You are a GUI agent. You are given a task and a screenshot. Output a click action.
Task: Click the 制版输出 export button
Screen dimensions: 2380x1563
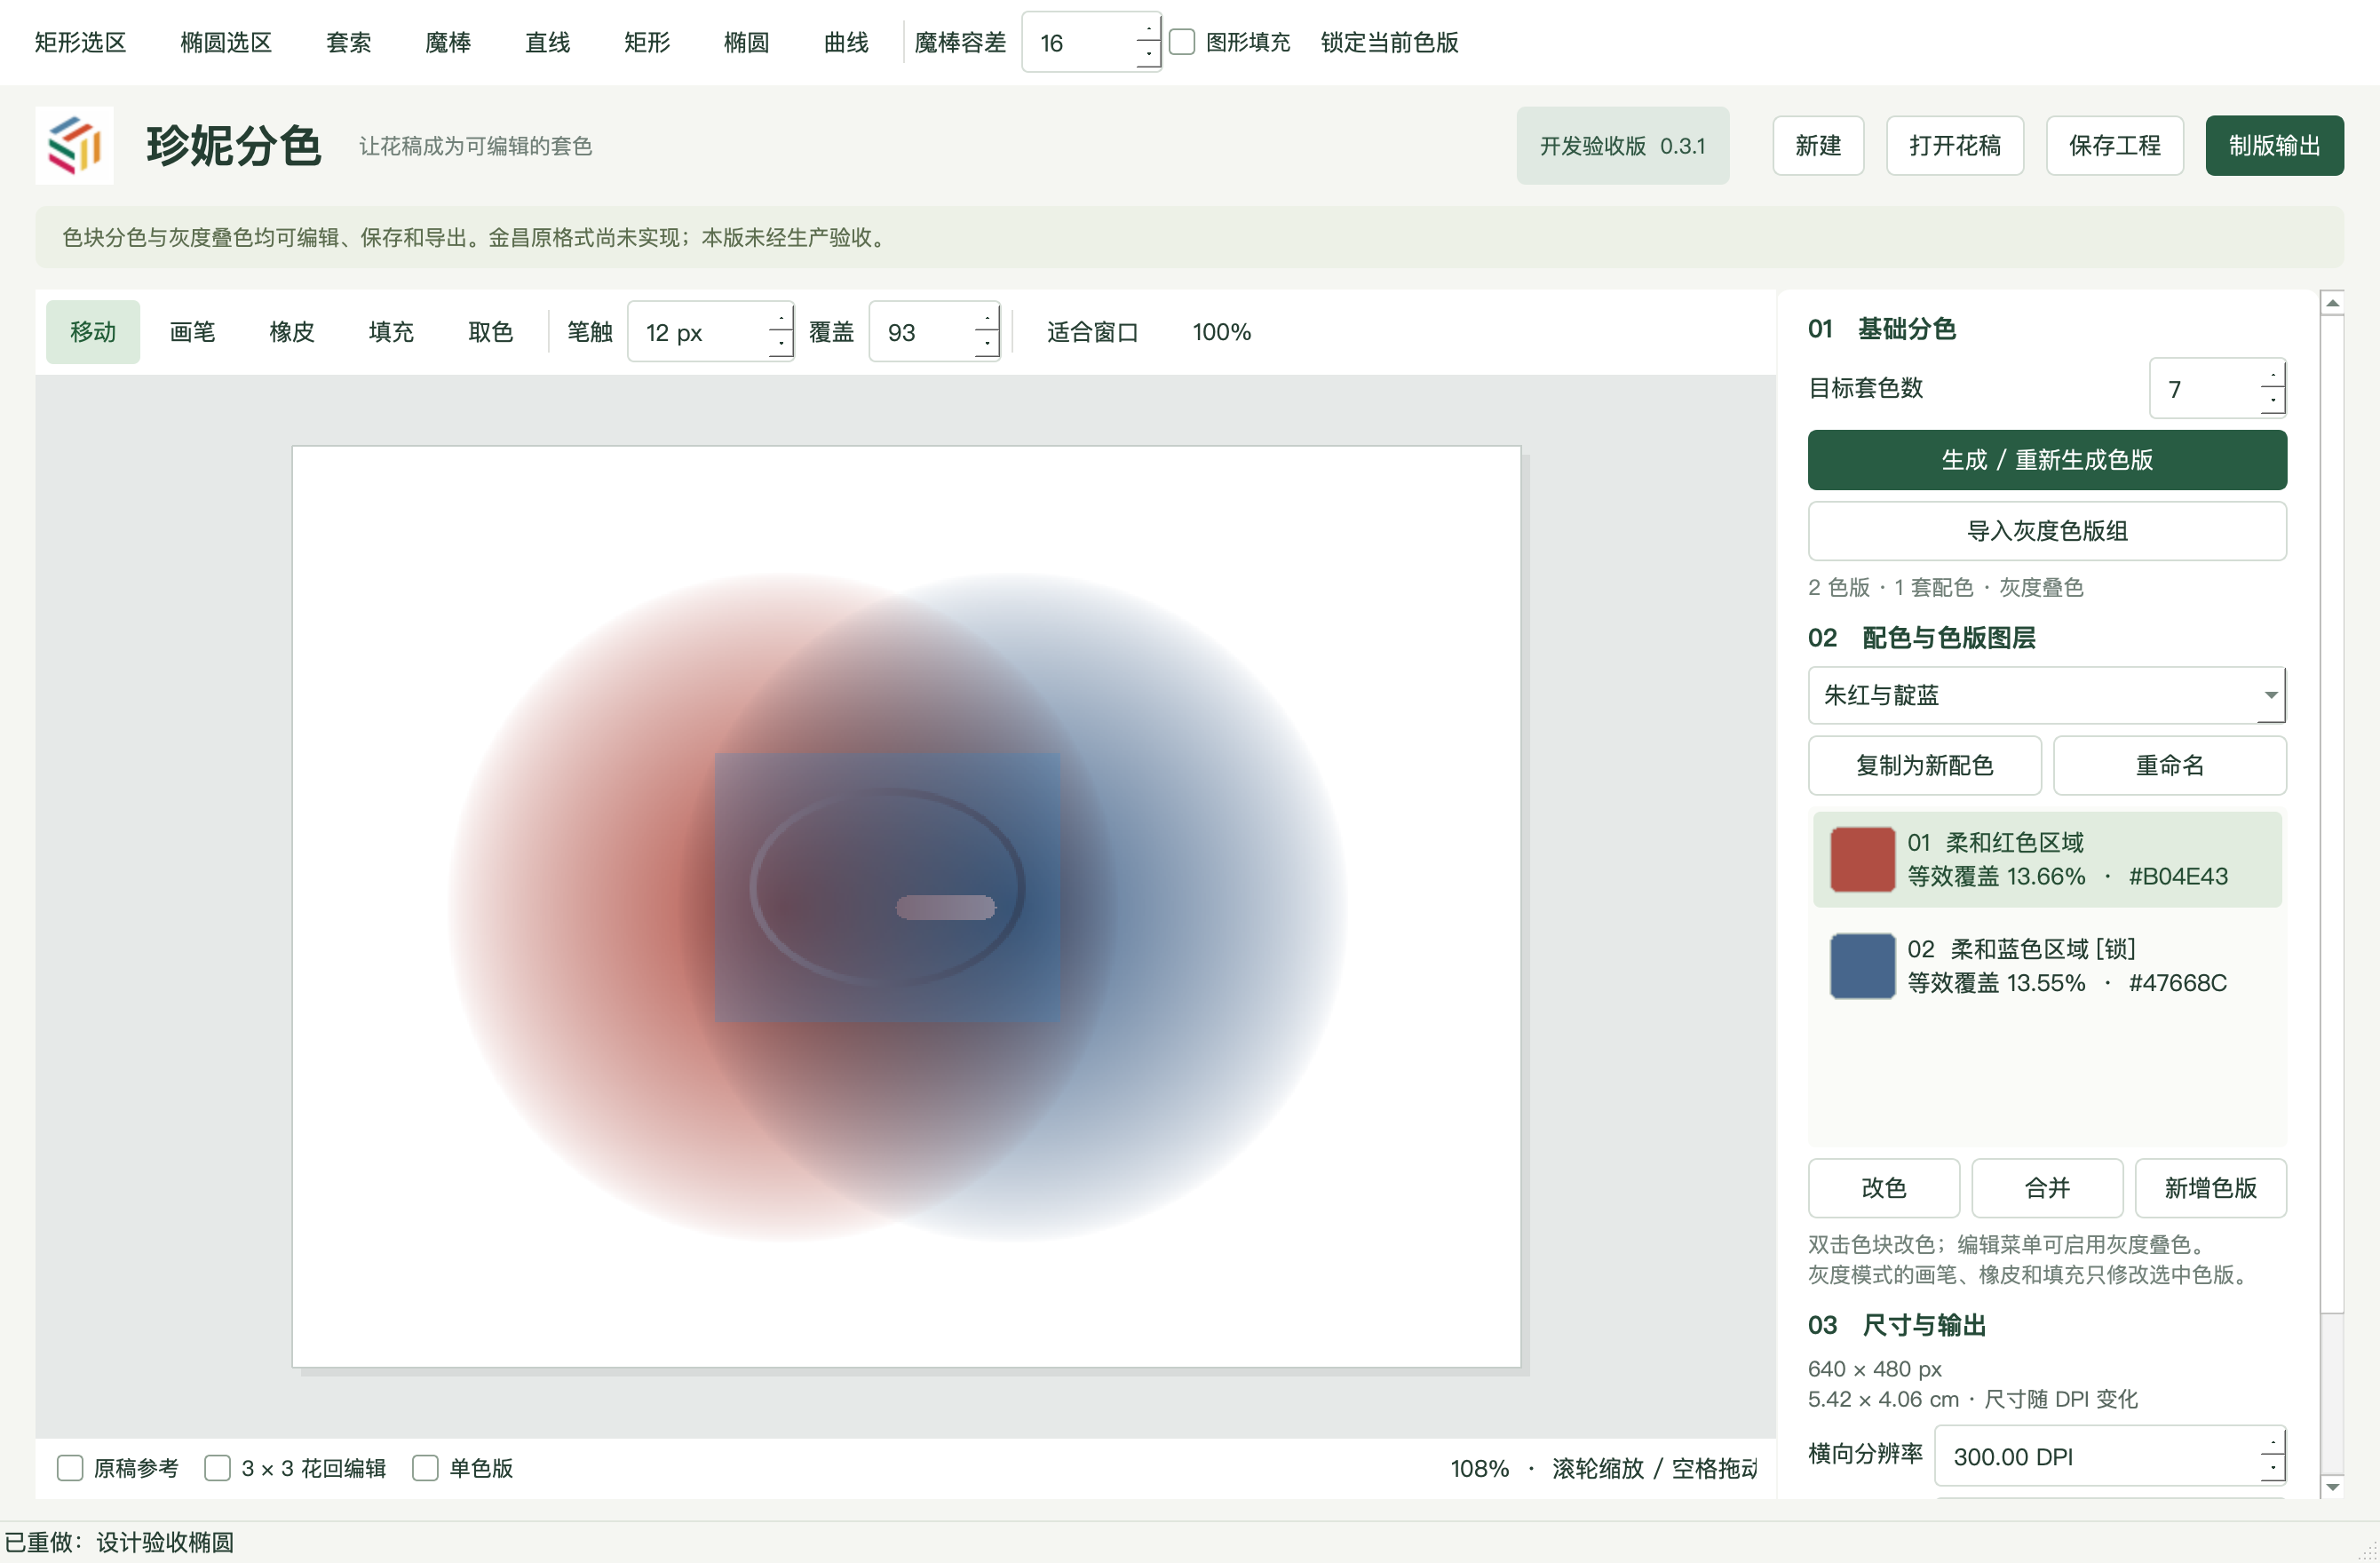coord(2275,145)
